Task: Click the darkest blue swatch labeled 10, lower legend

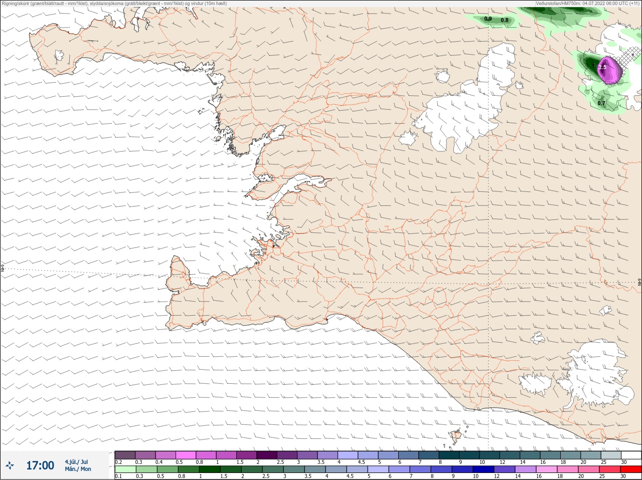Action: pyautogui.click(x=483, y=469)
